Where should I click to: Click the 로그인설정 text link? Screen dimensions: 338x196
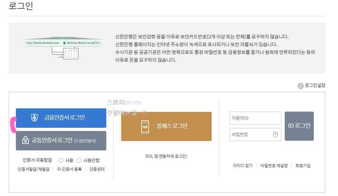coord(315,85)
